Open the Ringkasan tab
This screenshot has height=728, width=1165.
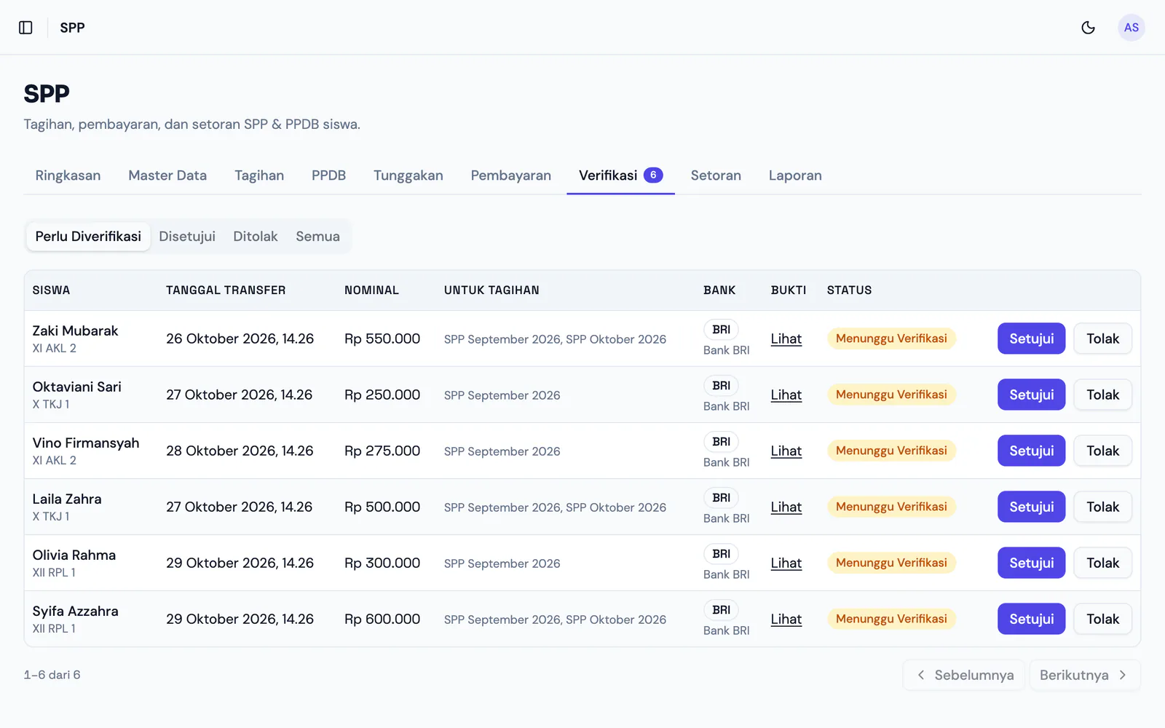(68, 175)
